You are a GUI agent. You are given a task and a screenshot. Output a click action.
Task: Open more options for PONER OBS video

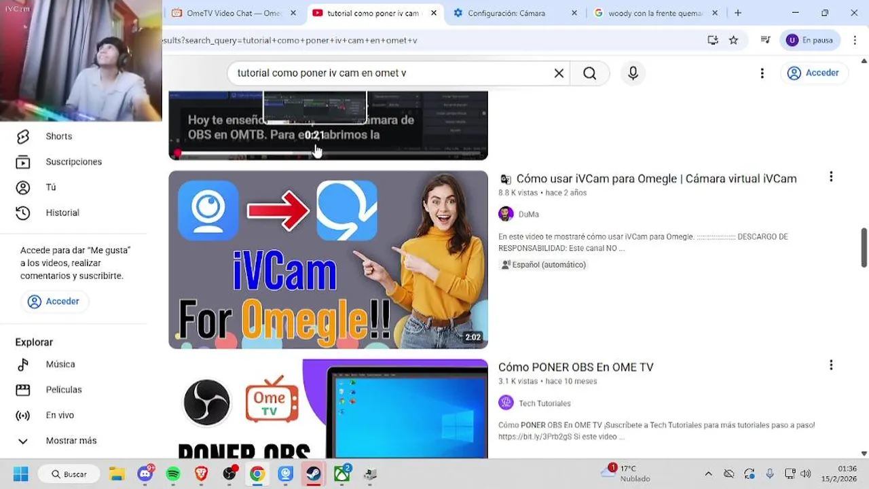tap(831, 365)
